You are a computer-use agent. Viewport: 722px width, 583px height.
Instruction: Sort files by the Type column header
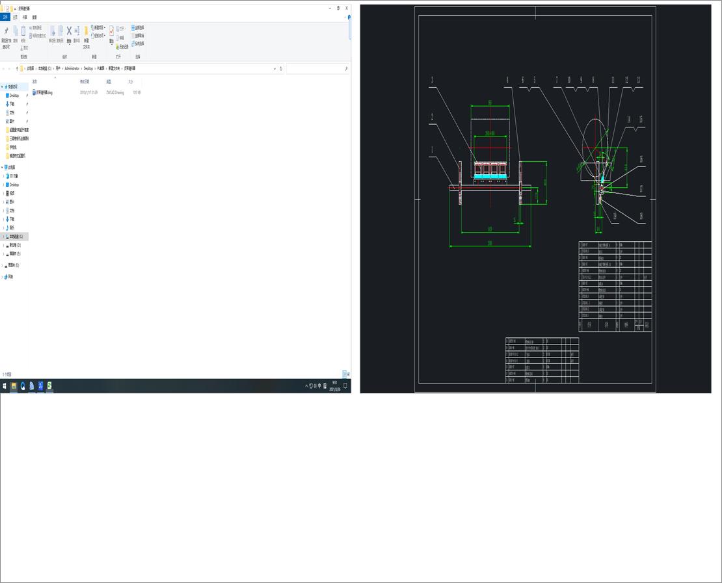[x=109, y=81]
